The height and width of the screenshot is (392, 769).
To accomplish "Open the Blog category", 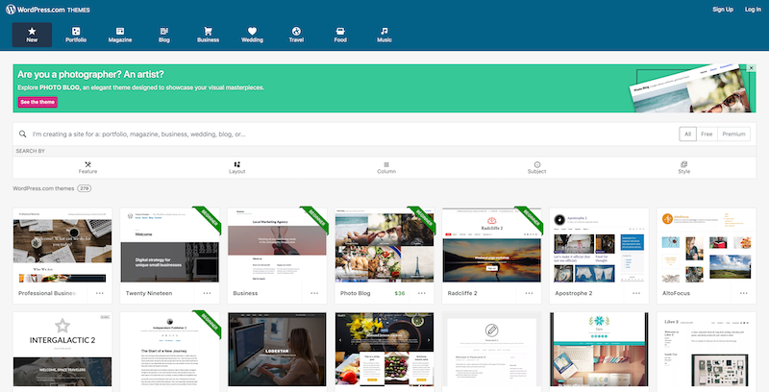I will coord(164,35).
